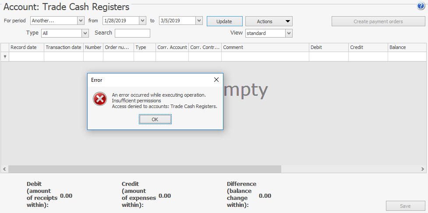428x213 pixels.
Task: Click the blue help question mark icon
Action: [421, 6]
